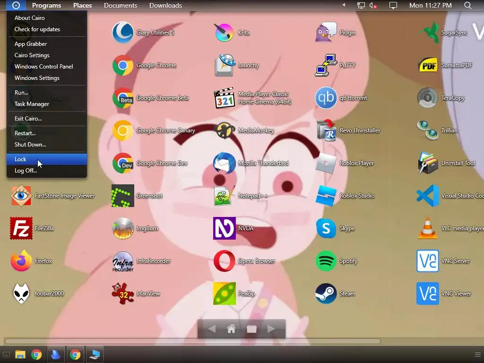The width and height of the screenshot is (484, 363).
Task: Open IrfanView icon
Action: (x=123, y=294)
